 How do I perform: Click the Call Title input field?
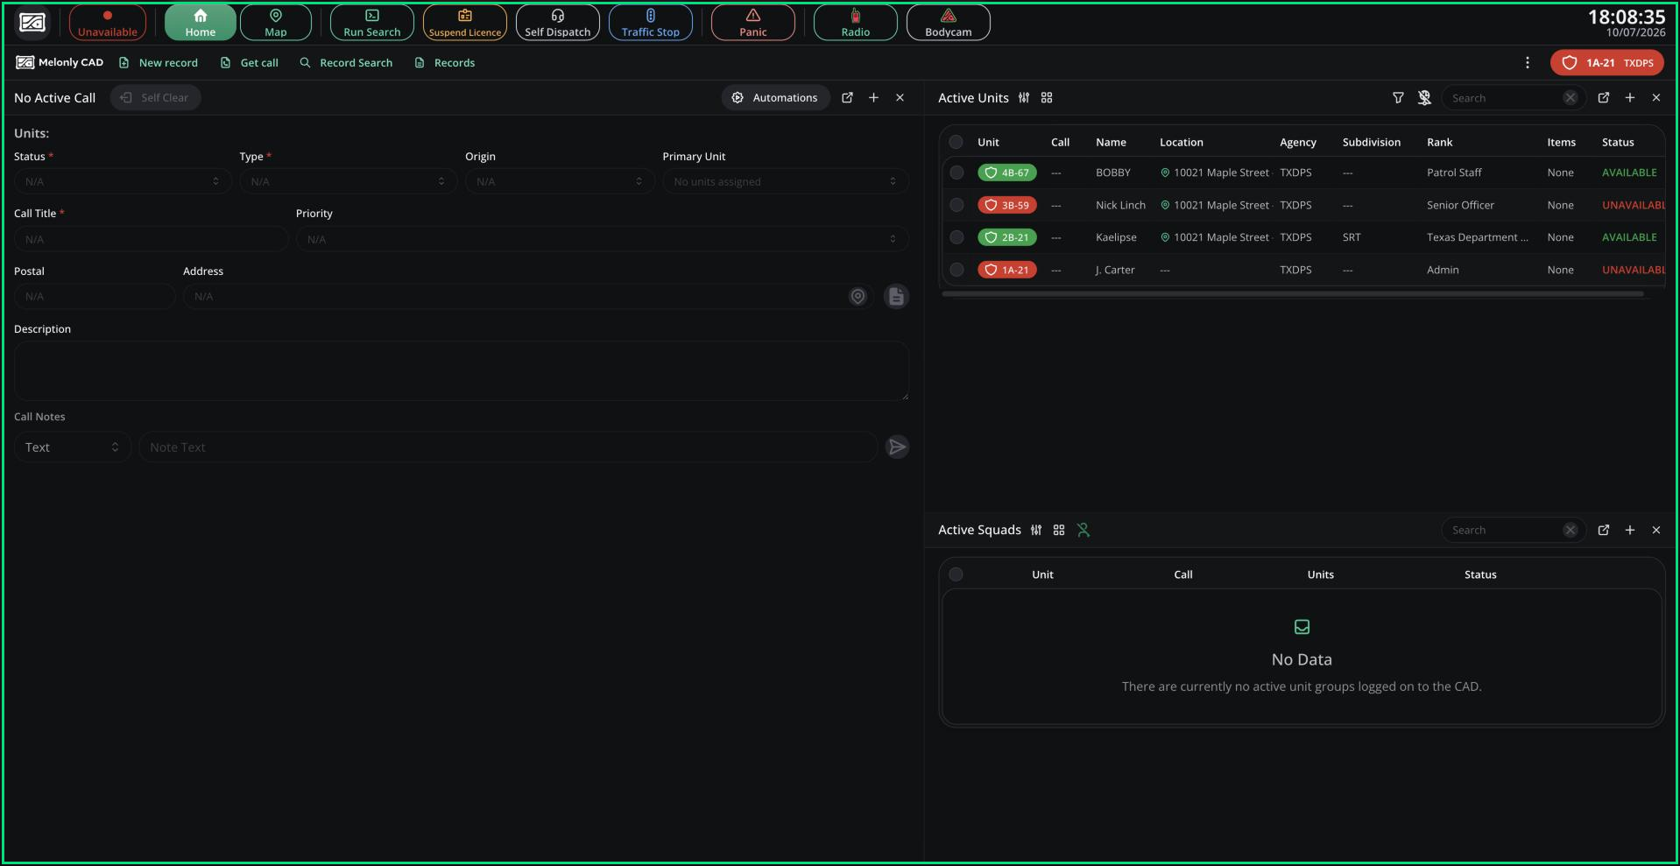[151, 239]
